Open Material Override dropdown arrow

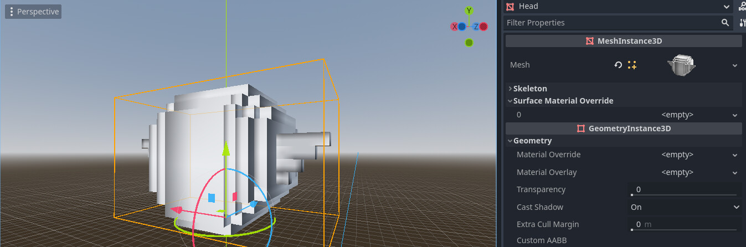click(x=735, y=155)
